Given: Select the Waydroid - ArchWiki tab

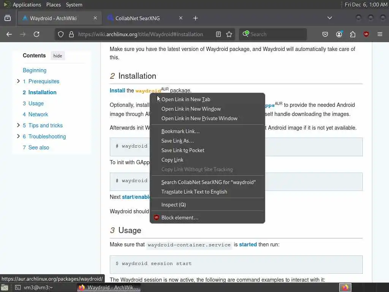Looking at the screenshot, I should pos(60,18).
